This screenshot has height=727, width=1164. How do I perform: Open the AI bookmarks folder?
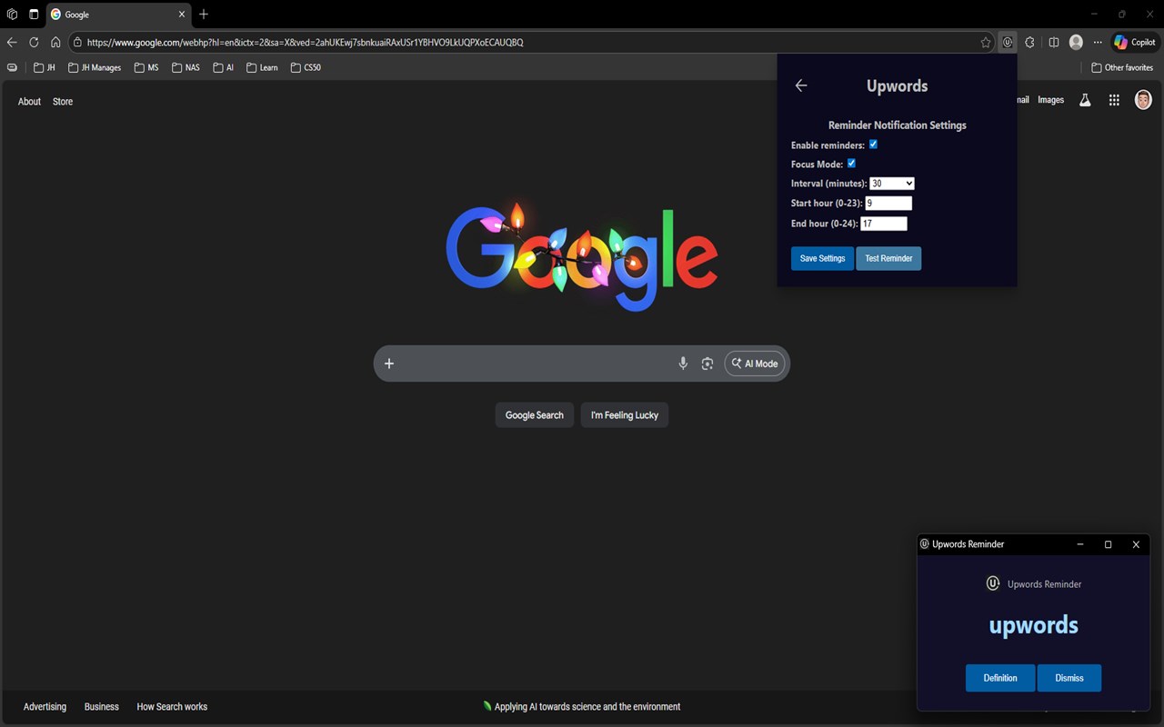pos(224,67)
